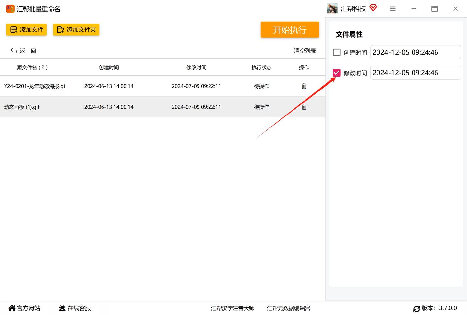Start the batch with 开始执行
The width and height of the screenshot is (467, 315).
tap(290, 30)
